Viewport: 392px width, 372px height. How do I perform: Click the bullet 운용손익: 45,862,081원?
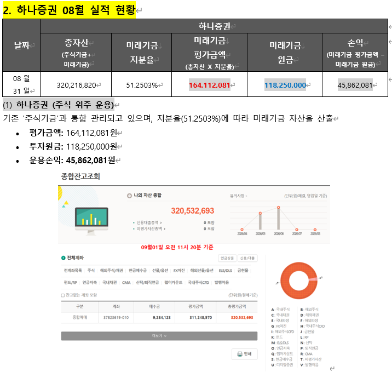coord(72,160)
